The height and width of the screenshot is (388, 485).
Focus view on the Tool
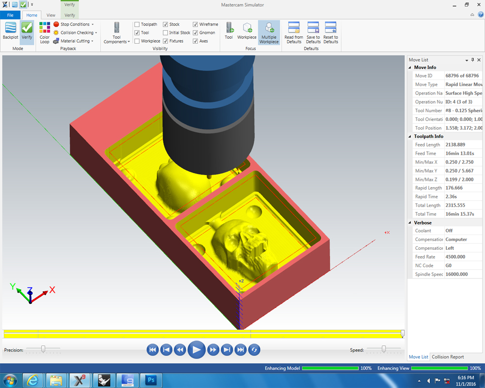click(x=228, y=31)
